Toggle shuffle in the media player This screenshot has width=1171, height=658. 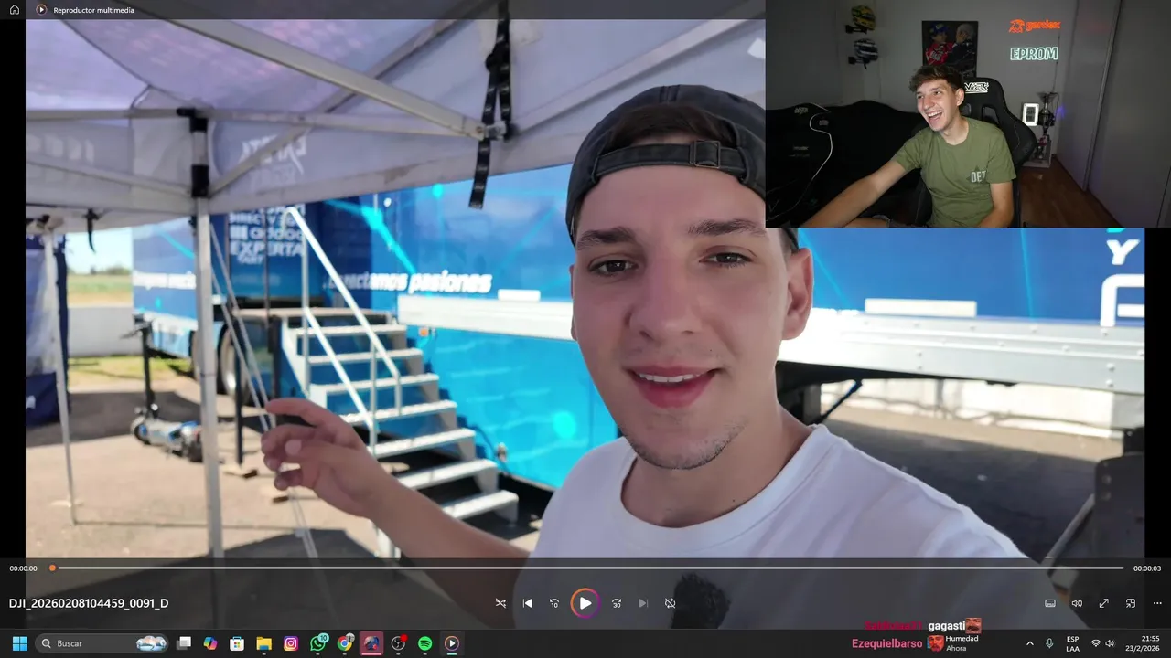click(500, 603)
